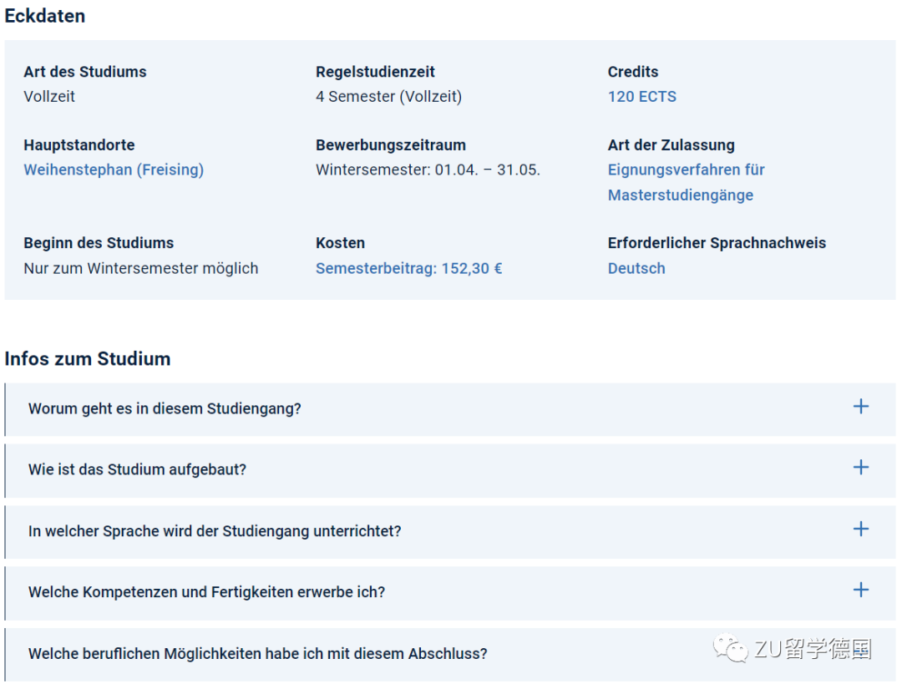Click the "Infos zum Studium" heading
Image resolution: width=902 pixels, height=689 pixels.
(x=88, y=359)
